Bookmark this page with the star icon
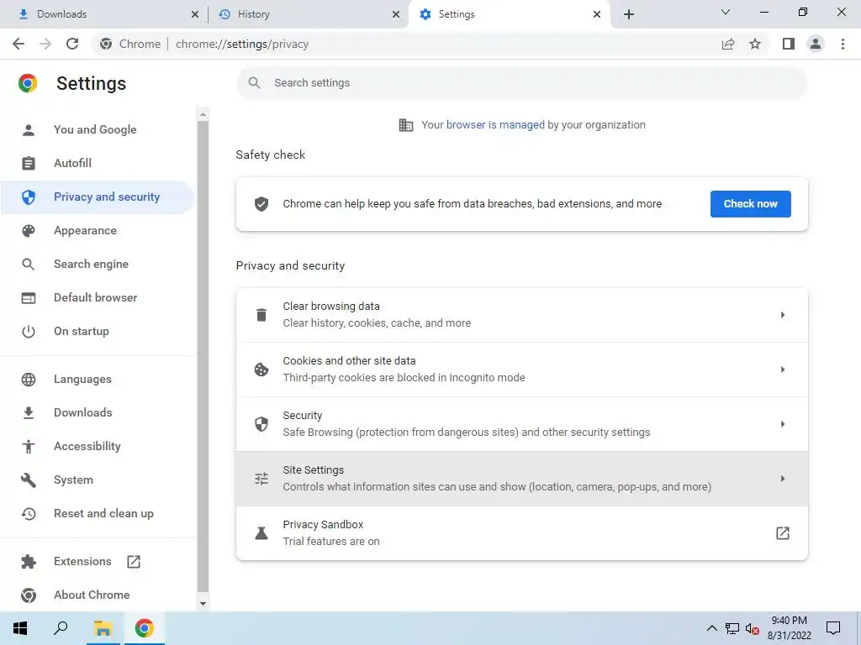This screenshot has height=645, width=861. click(x=755, y=44)
